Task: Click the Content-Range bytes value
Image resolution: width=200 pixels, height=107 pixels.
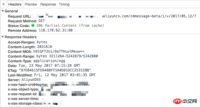Action: pyautogui.click(x=67, y=56)
